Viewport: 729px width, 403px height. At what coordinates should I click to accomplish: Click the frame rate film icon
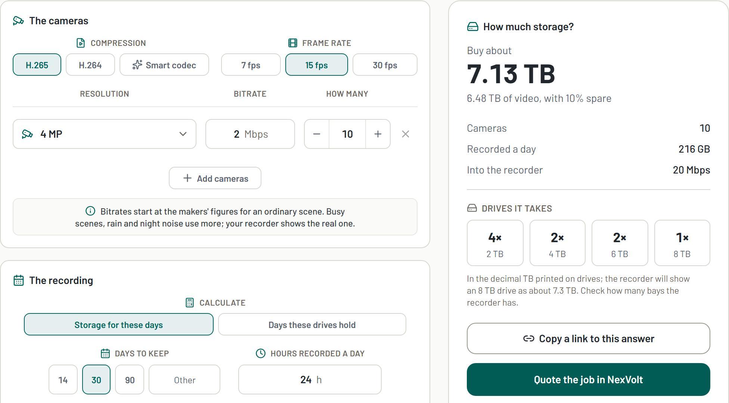click(293, 43)
